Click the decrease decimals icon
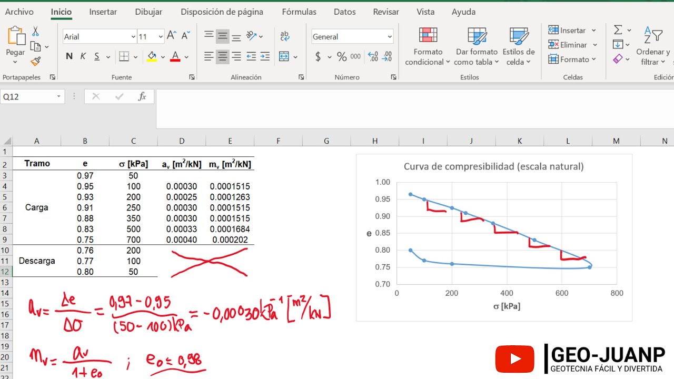 coord(388,56)
